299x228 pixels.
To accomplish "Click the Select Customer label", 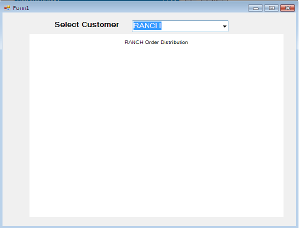I will pos(86,24).
